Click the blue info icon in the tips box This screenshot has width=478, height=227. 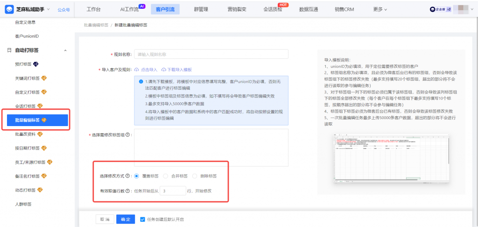click(141, 82)
